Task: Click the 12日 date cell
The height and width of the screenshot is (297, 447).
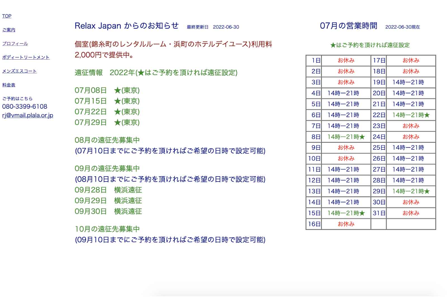Action: click(314, 180)
